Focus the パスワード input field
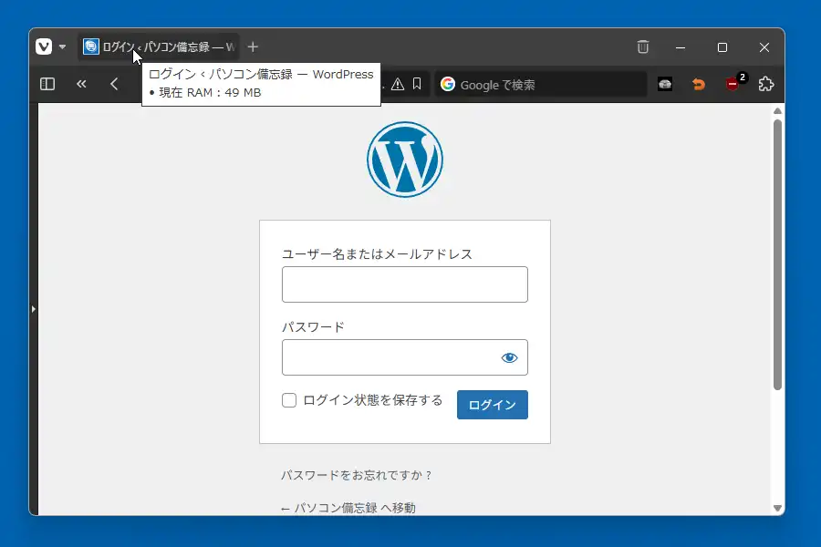The height and width of the screenshot is (547, 821). (x=405, y=357)
